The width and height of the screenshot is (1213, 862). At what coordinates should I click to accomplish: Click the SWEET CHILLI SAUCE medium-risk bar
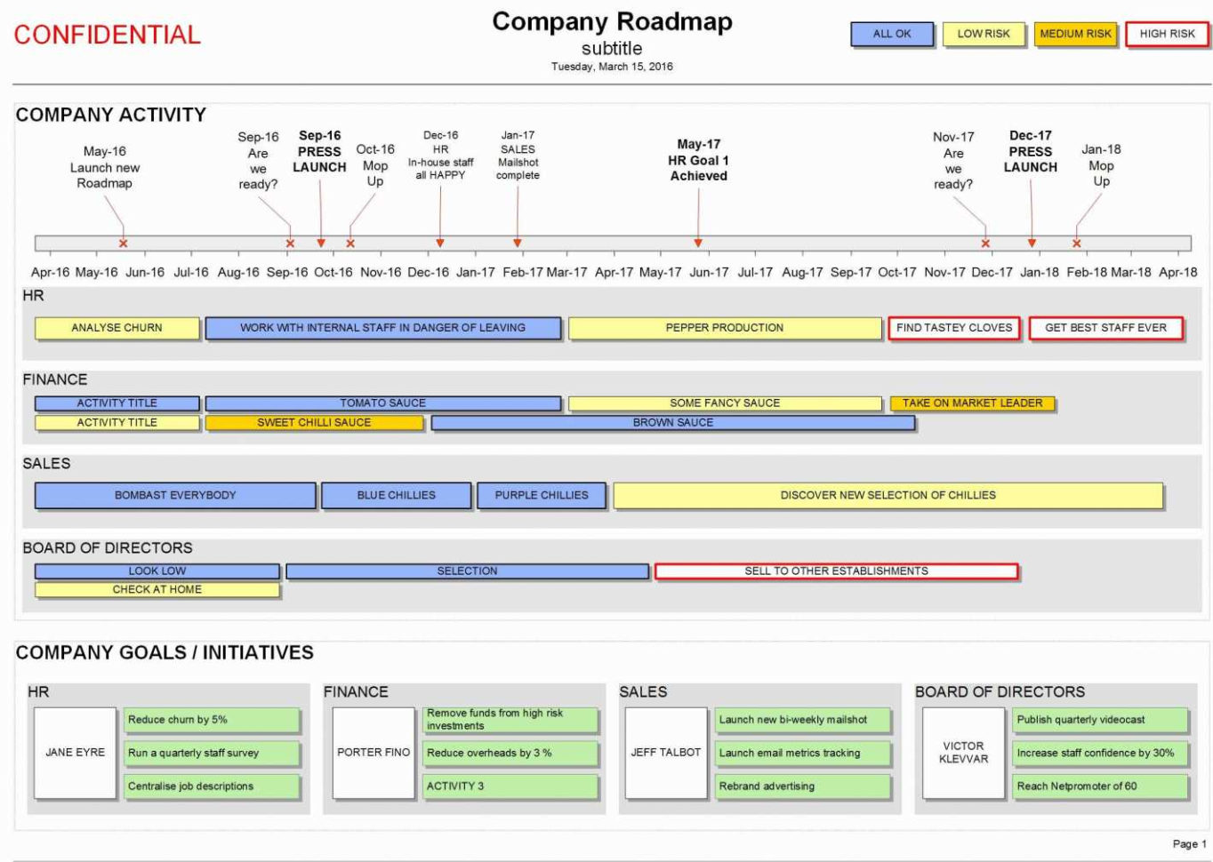(314, 423)
